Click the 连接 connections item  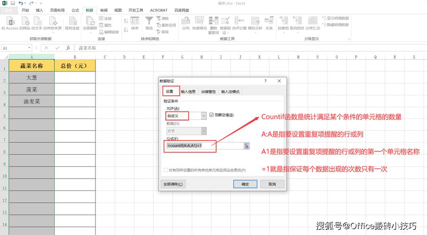[x=105, y=18]
